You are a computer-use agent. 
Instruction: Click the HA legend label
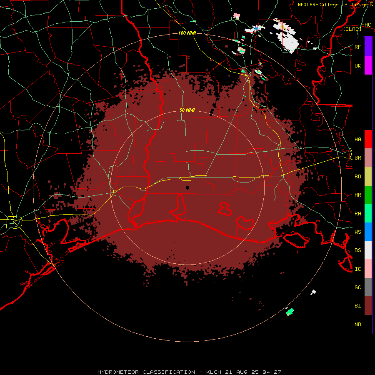[x=357, y=139]
